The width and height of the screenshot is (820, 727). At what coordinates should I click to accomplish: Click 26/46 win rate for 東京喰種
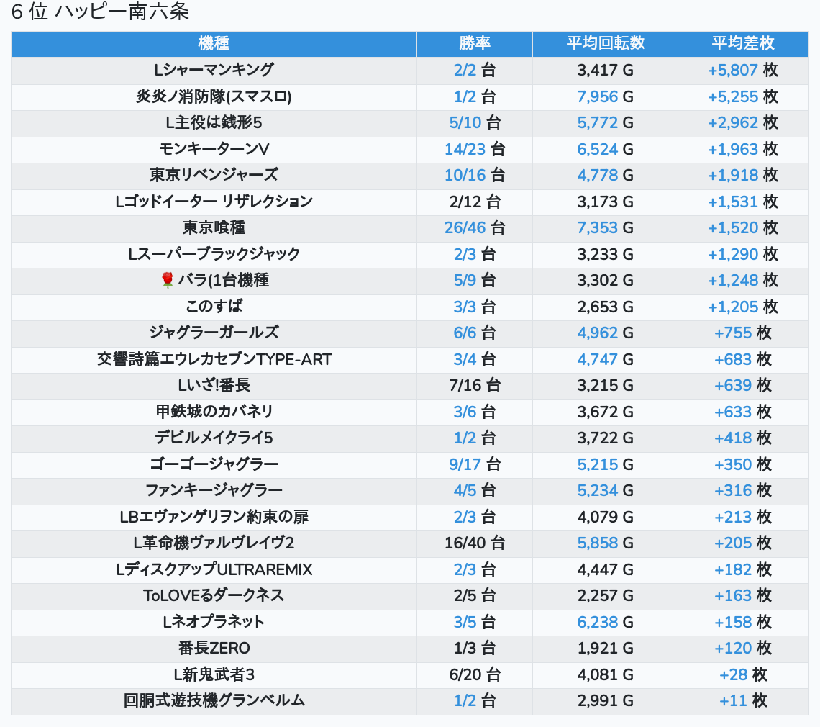pyautogui.click(x=465, y=228)
